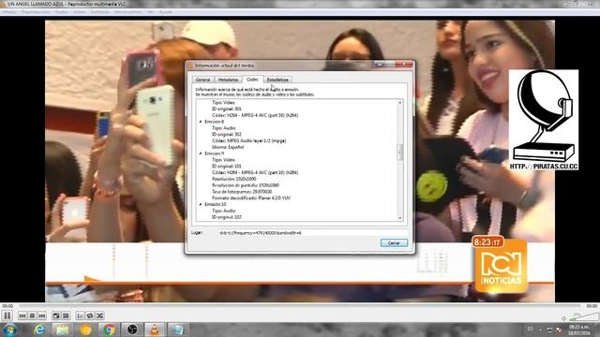Collapse the Emisión 8 tree node
This screenshot has width=600, height=337.
201,122
